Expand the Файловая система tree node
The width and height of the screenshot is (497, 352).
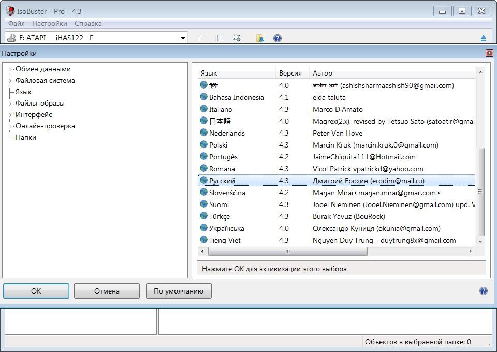pos(10,81)
